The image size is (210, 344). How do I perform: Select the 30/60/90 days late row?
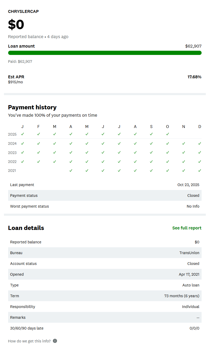point(105,328)
